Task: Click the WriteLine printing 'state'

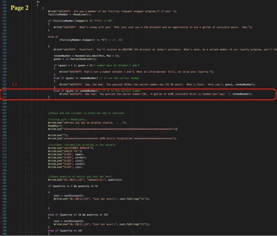Action: [66, 164]
